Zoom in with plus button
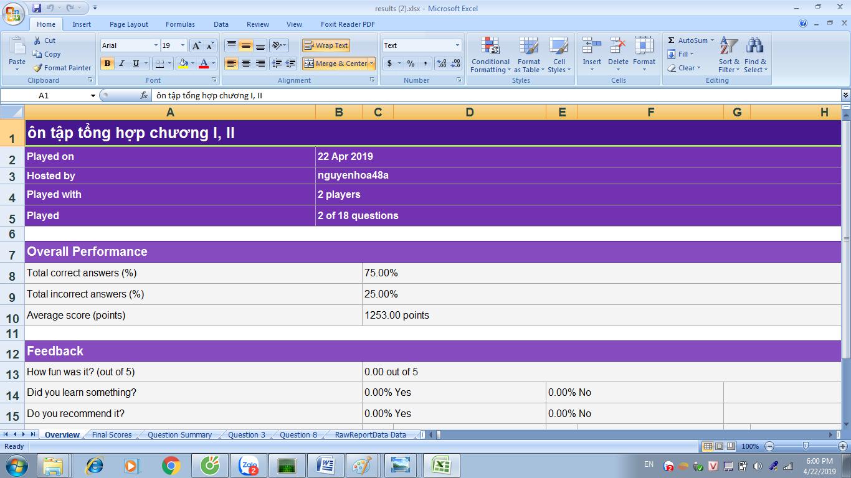 click(844, 446)
